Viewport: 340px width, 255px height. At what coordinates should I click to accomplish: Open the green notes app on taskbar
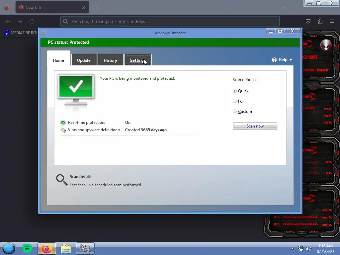tap(27, 248)
